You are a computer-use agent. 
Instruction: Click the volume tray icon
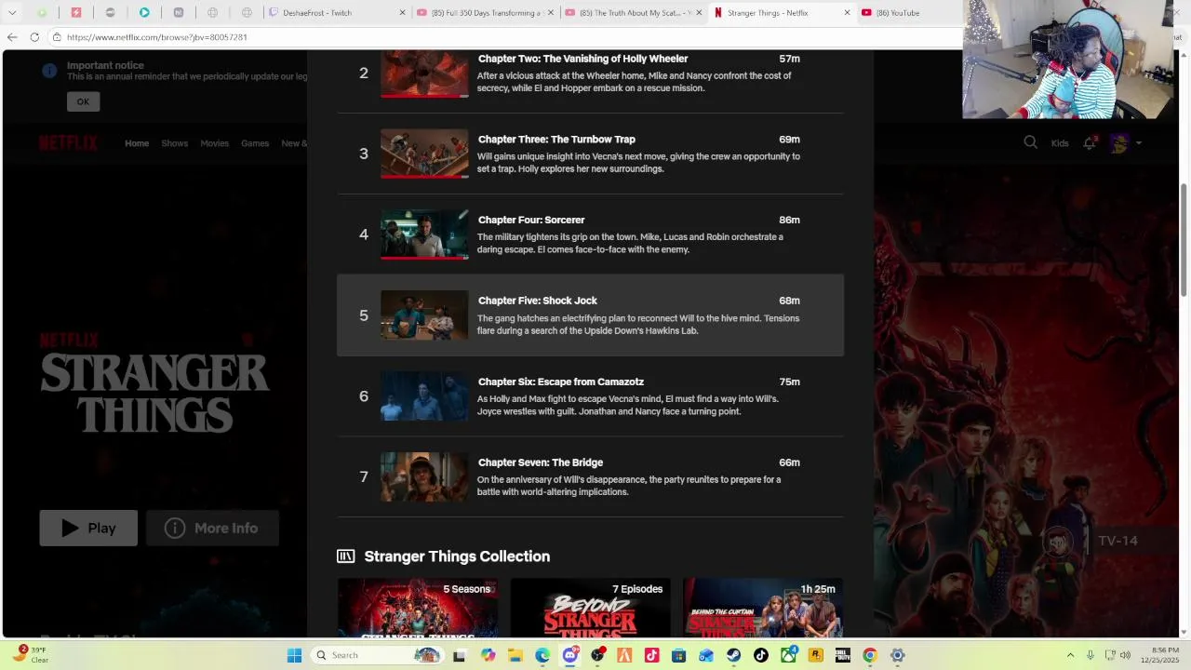[1125, 655]
